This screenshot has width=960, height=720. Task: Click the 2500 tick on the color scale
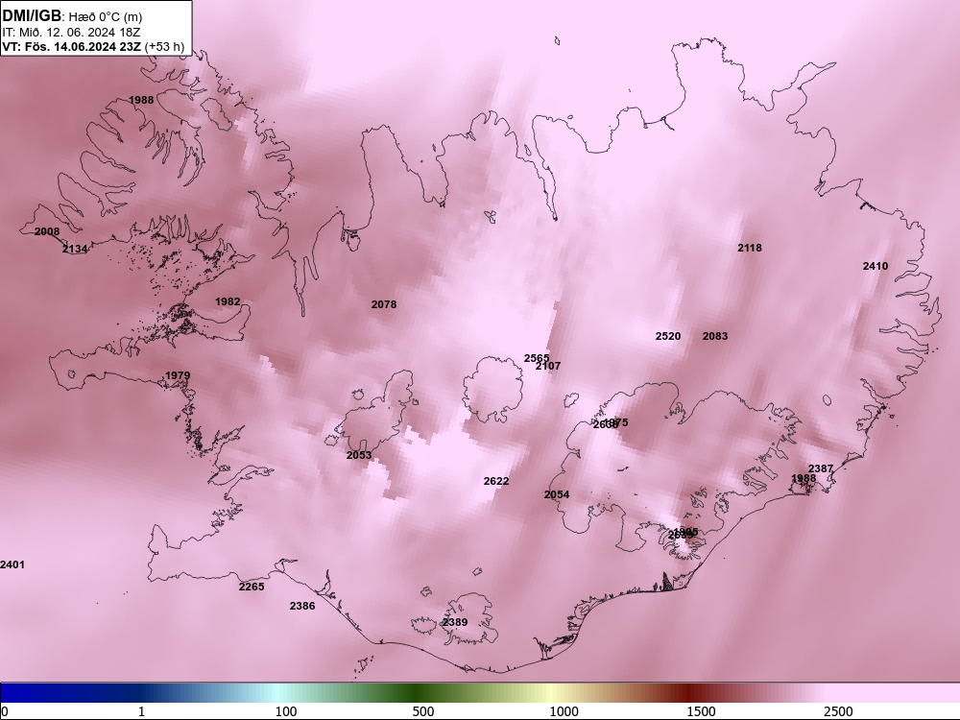pos(838,711)
